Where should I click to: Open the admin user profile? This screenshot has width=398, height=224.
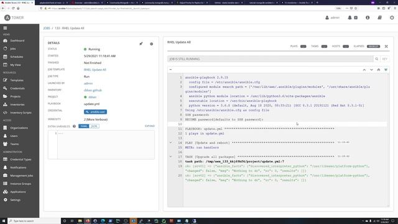332,18
